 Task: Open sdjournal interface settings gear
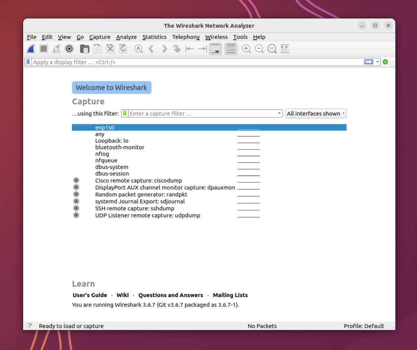pos(76,201)
